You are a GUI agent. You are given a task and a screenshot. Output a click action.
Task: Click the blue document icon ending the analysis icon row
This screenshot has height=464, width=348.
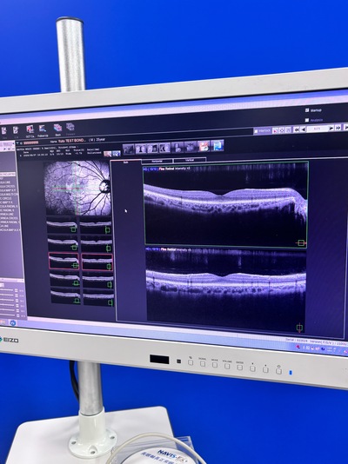click(217, 146)
